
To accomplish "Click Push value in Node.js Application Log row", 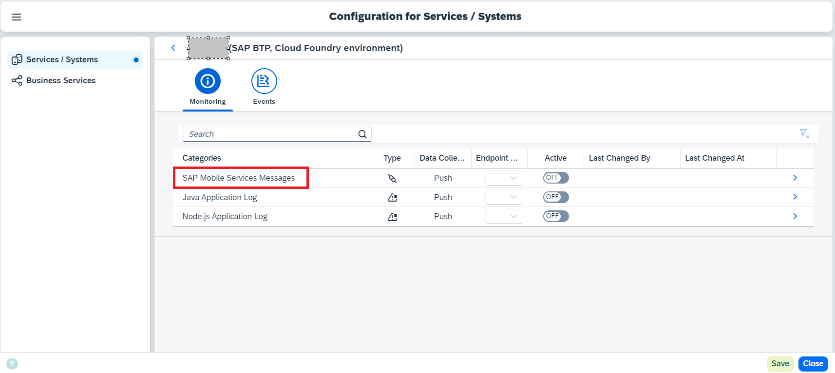I will [x=443, y=216].
